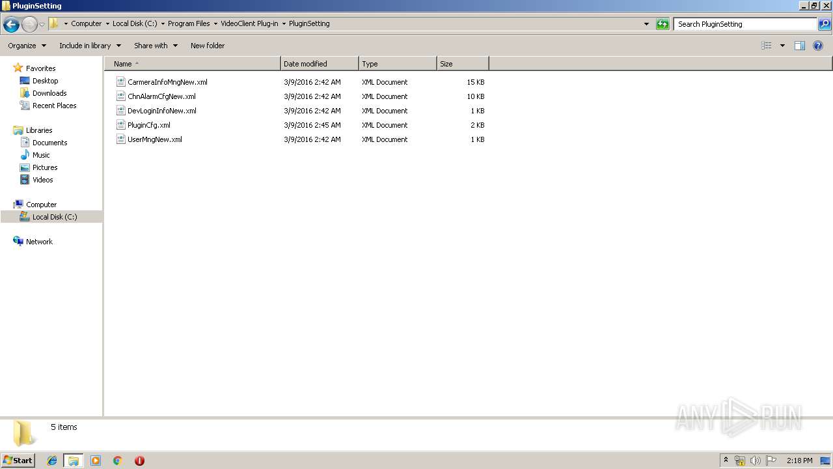Click the Forward navigation arrow
This screenshot has width=833, height=469.
pyautogui.click(x=29, y=25)
